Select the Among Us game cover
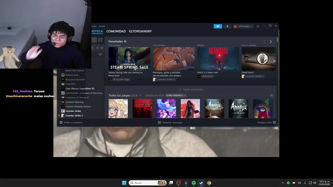 coord(262,109)
